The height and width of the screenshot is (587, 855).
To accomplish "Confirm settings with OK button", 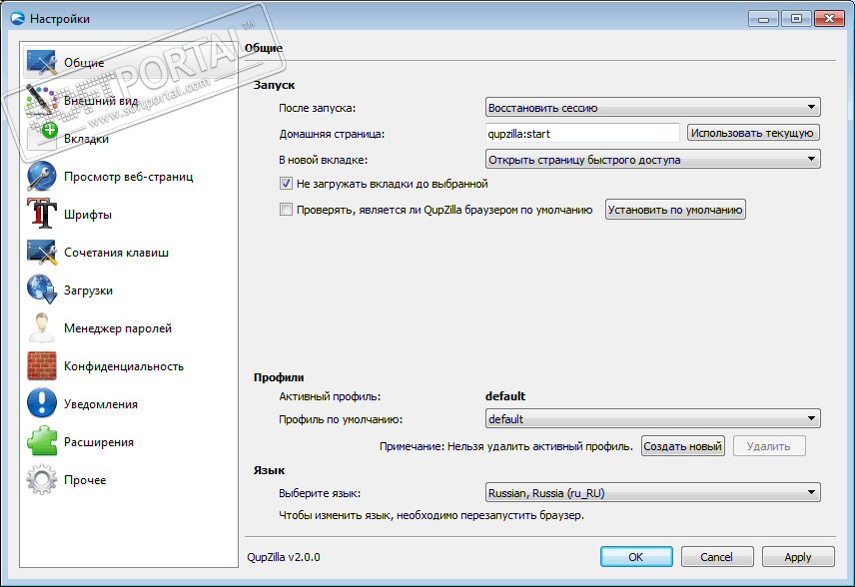I will click(636, 556).
